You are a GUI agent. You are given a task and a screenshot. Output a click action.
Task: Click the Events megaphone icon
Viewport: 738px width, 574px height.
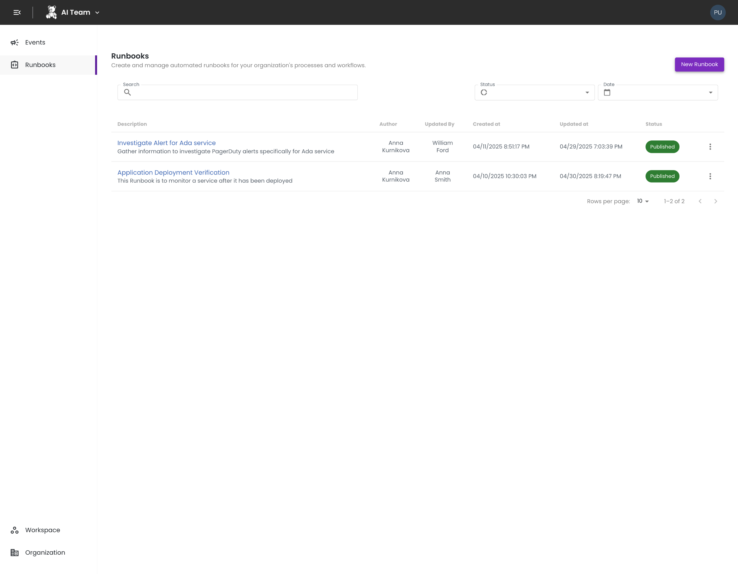coord(14,43)
